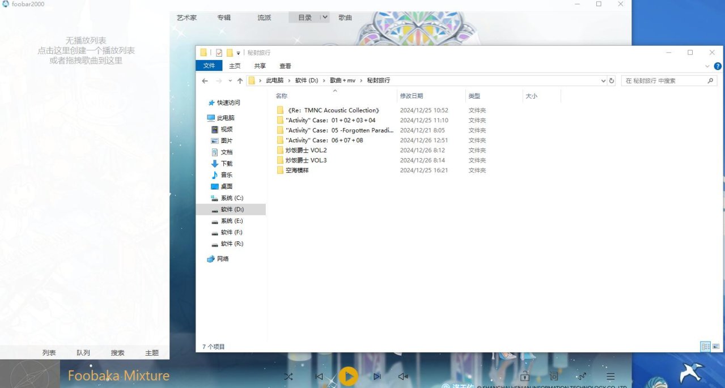Switch to large icons view toggle

(716, 346)
